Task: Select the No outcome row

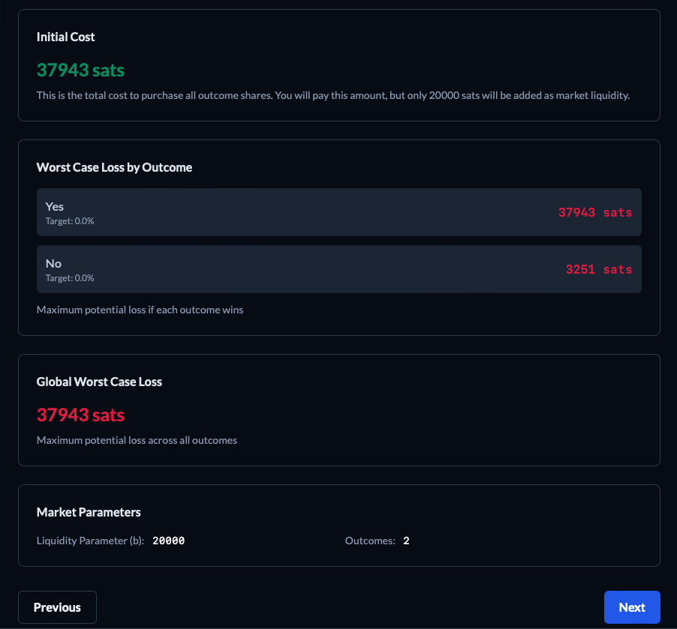Action: point(339,269)
